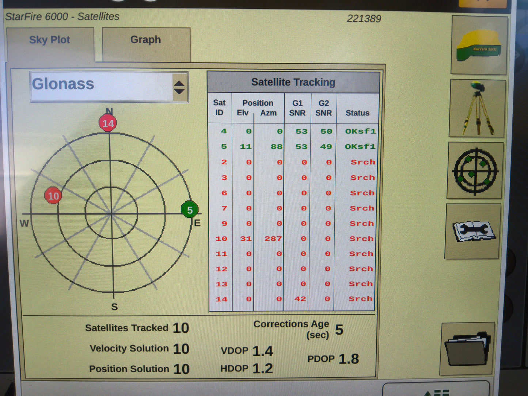Click the G2 SNR column header
Viewport: 528px width, 396px height.
click(324, 108)
